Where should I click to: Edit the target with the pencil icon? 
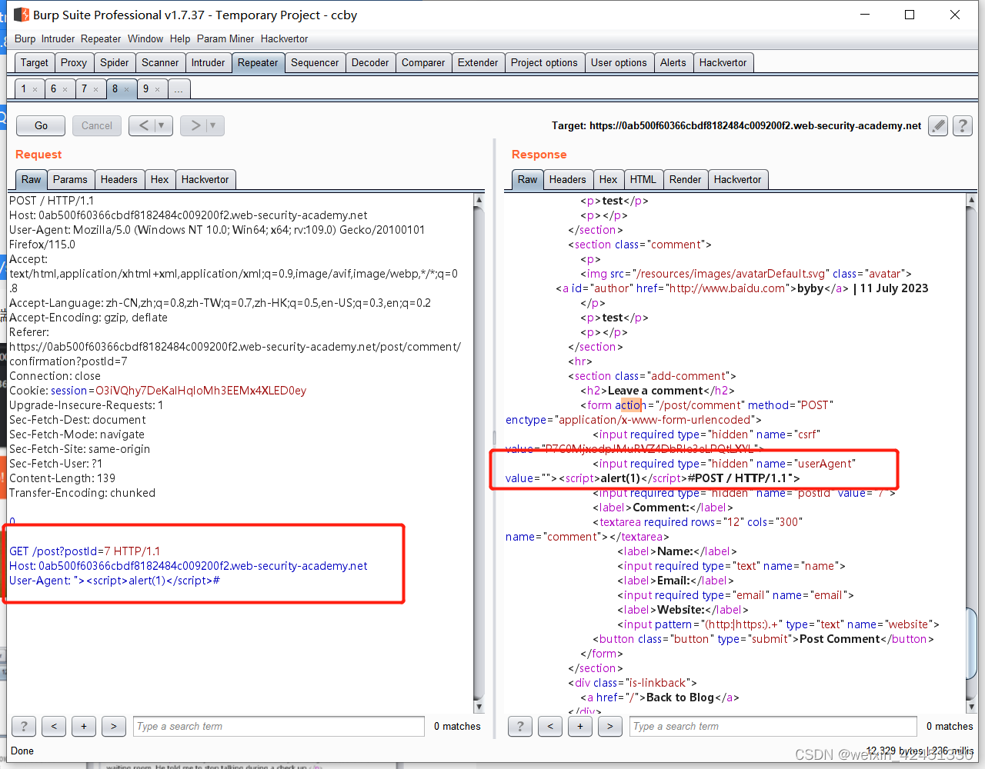click(938, 125)
